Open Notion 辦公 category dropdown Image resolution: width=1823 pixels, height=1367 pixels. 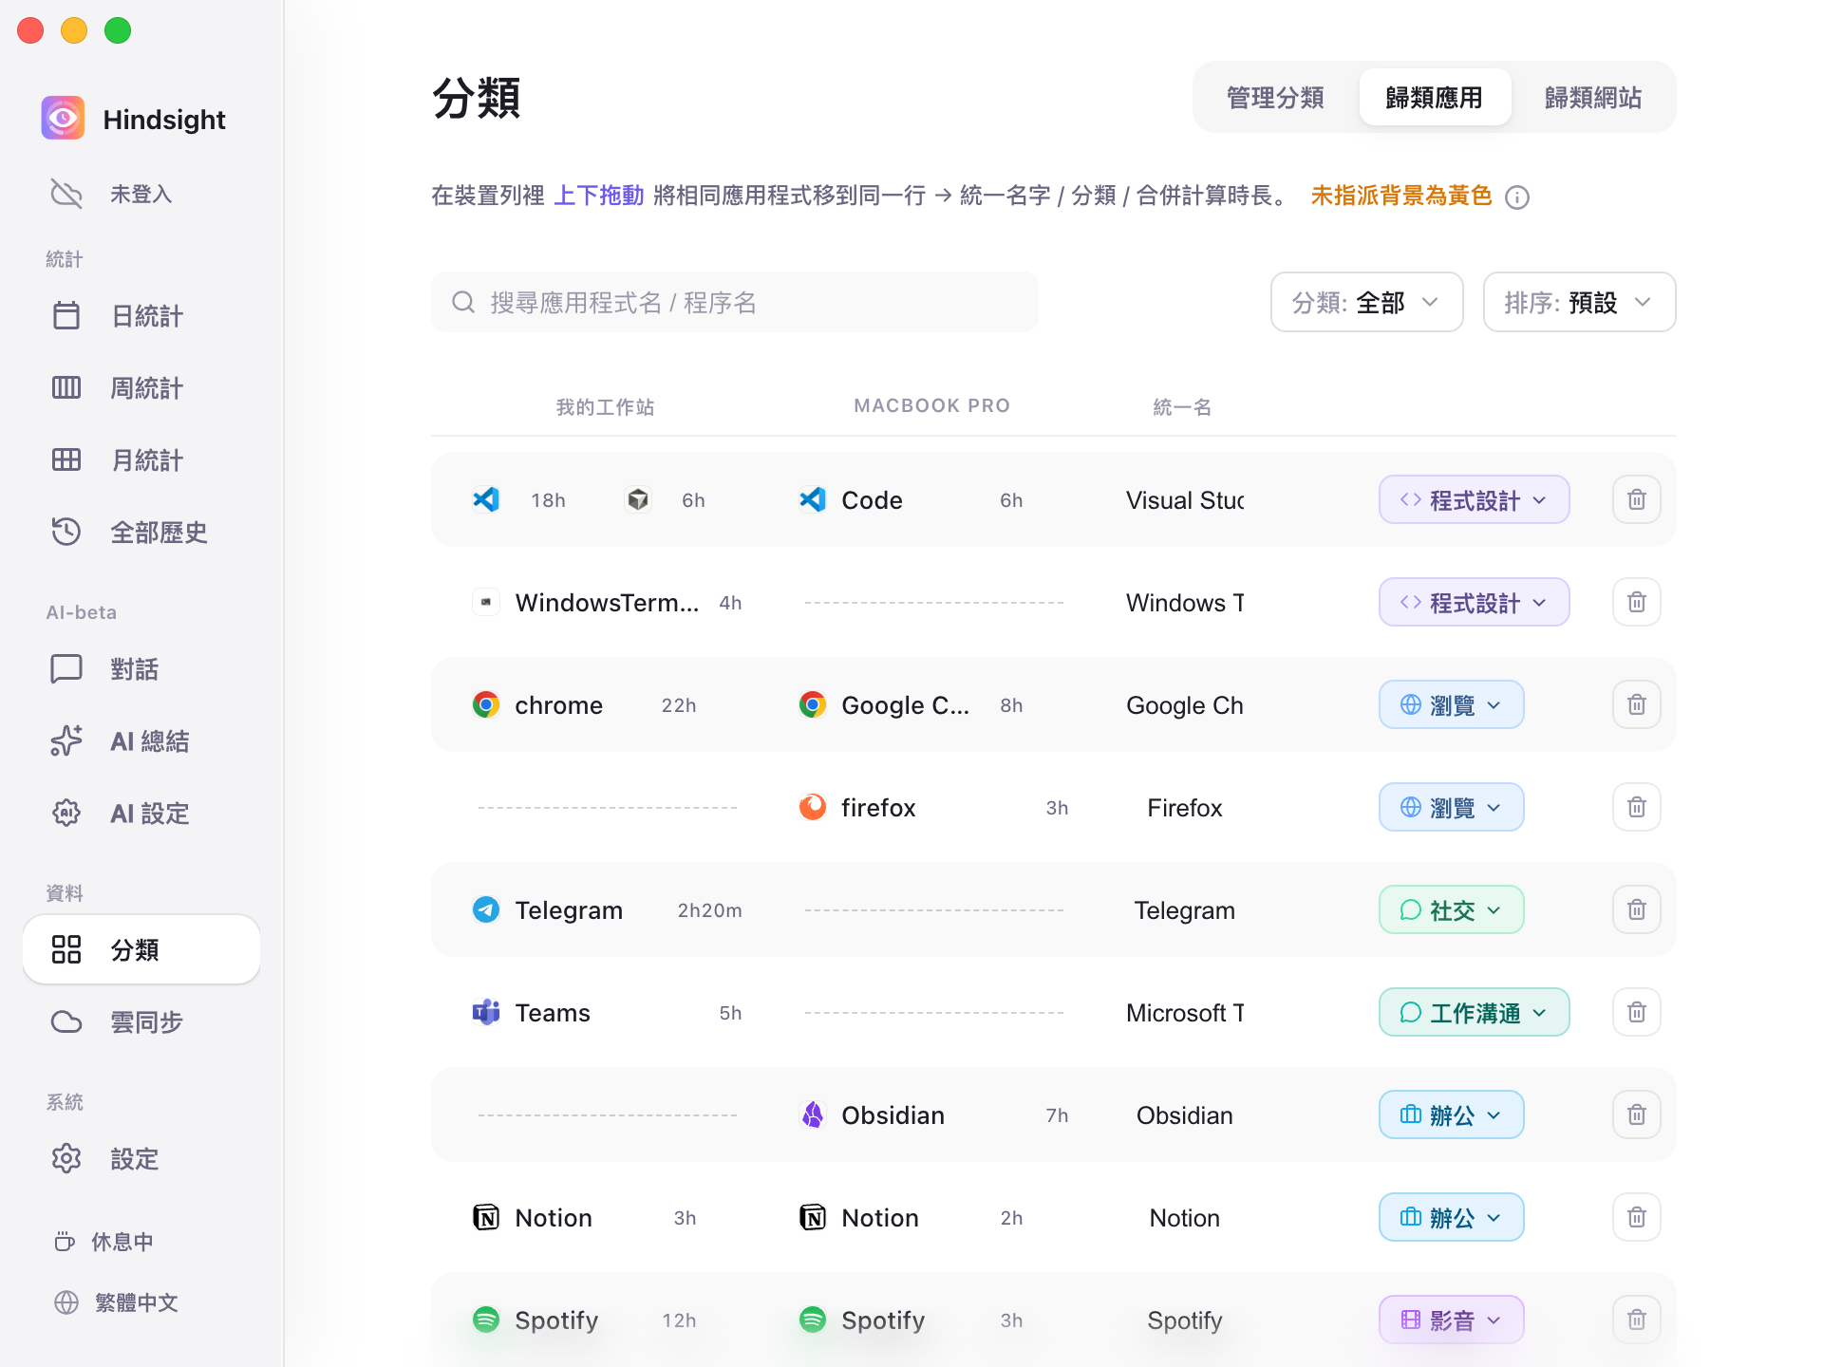coord(1451,1217)
